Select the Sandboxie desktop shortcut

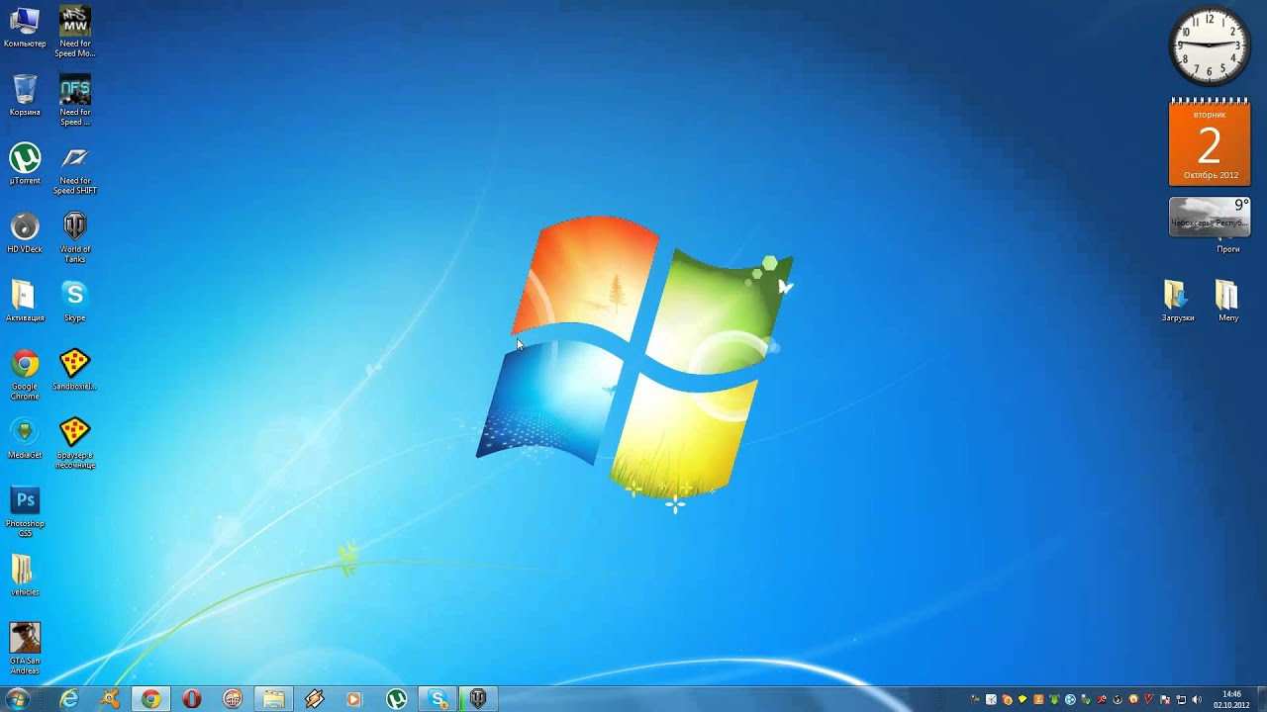coord(75,369)
